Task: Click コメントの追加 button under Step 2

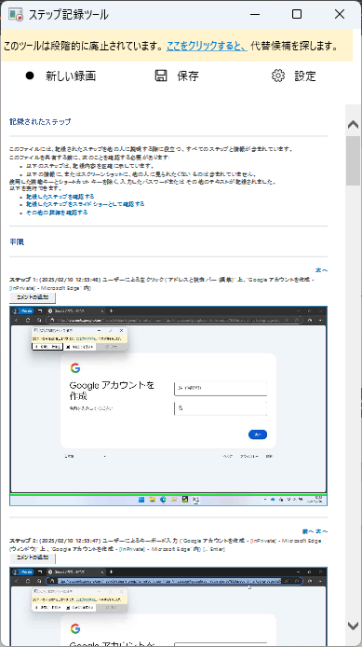Action: (x=33, y=558)
